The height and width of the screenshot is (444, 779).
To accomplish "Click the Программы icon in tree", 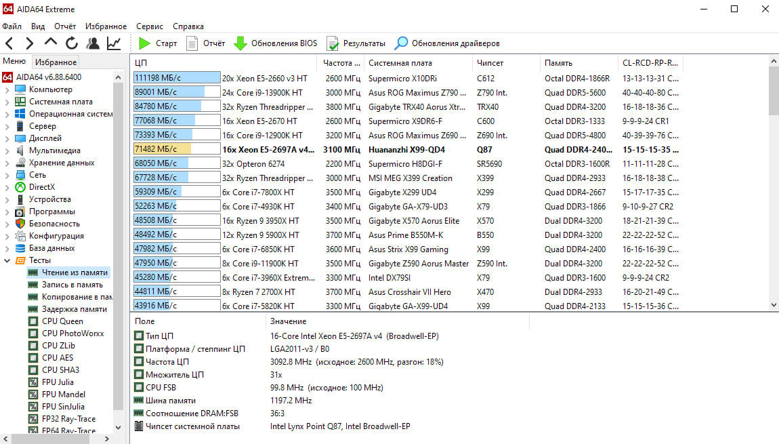I will 20,211.
